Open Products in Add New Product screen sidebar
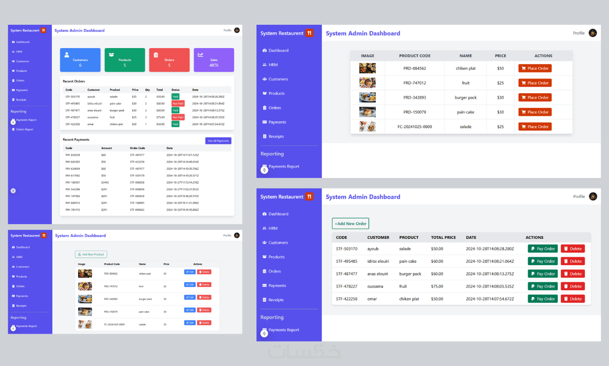The image size is (609, 366). click(x=19, y=277)
